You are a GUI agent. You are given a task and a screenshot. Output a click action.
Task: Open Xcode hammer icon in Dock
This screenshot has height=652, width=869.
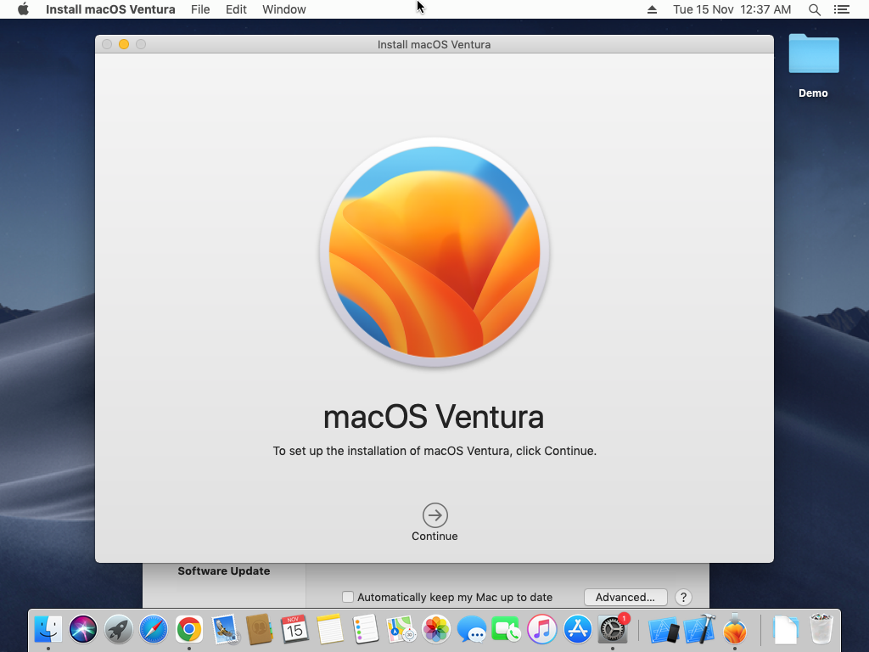[699, 629]
